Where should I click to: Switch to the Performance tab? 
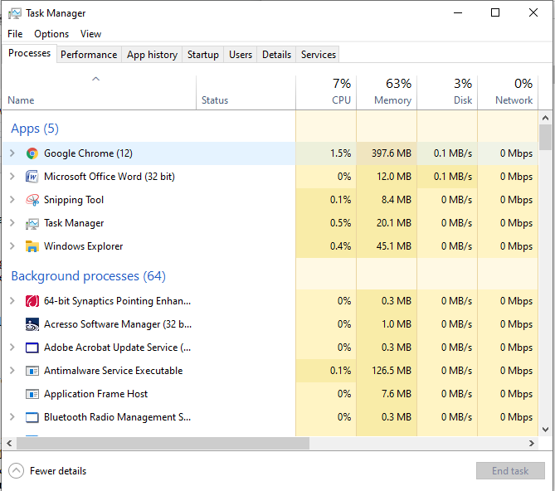[89, 55]
